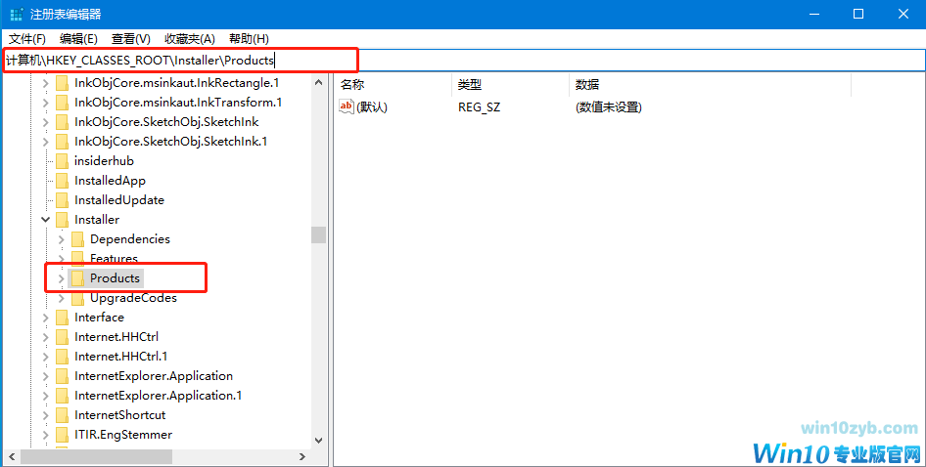Expand the Interface key
Screen dimensions: 926x467
(45, 318)
